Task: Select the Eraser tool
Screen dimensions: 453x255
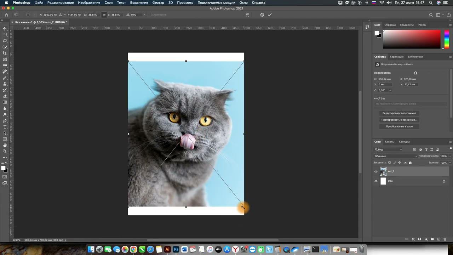Action: coord(5,96)
